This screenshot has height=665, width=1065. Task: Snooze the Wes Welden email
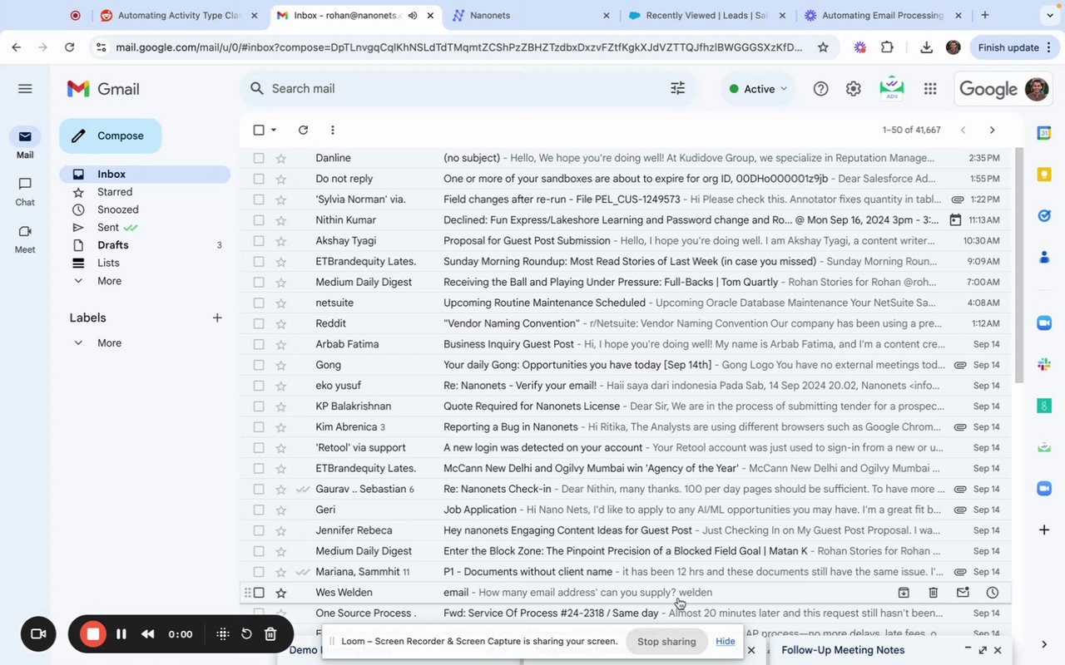pos(993,593)
